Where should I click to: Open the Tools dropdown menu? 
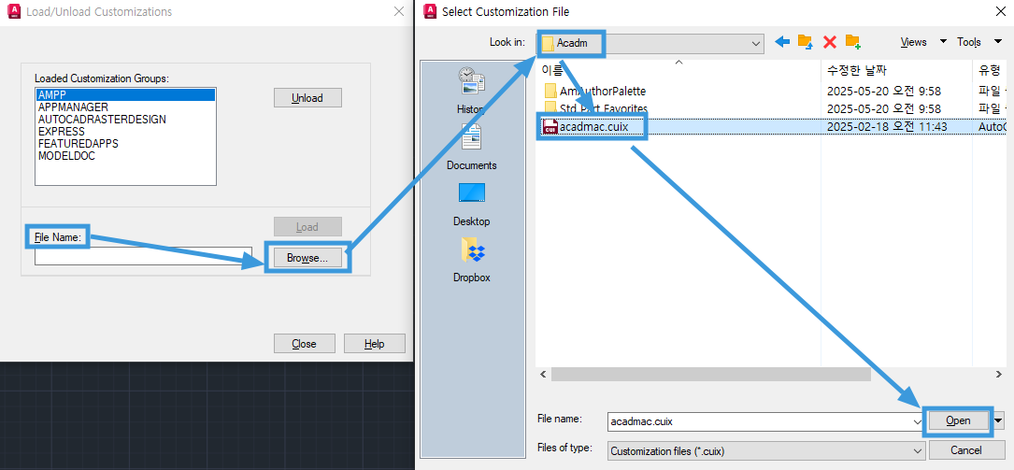pos(978,42)
